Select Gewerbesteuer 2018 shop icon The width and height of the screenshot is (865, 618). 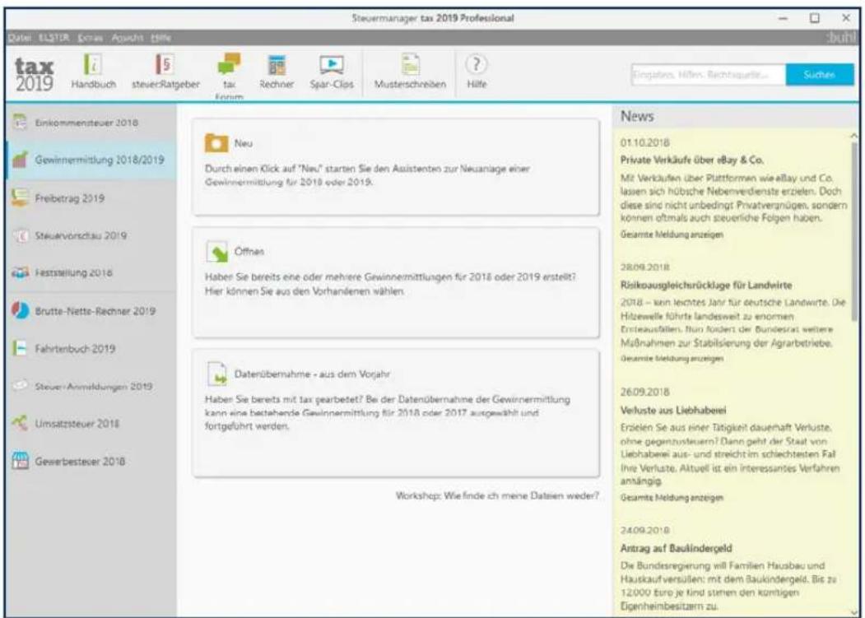20,462
